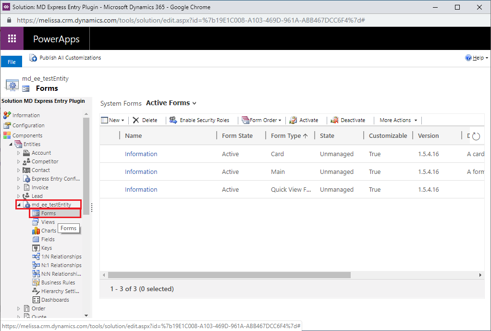Expand the Account entity node
491x331 pixels.
(x=19, y=153)
